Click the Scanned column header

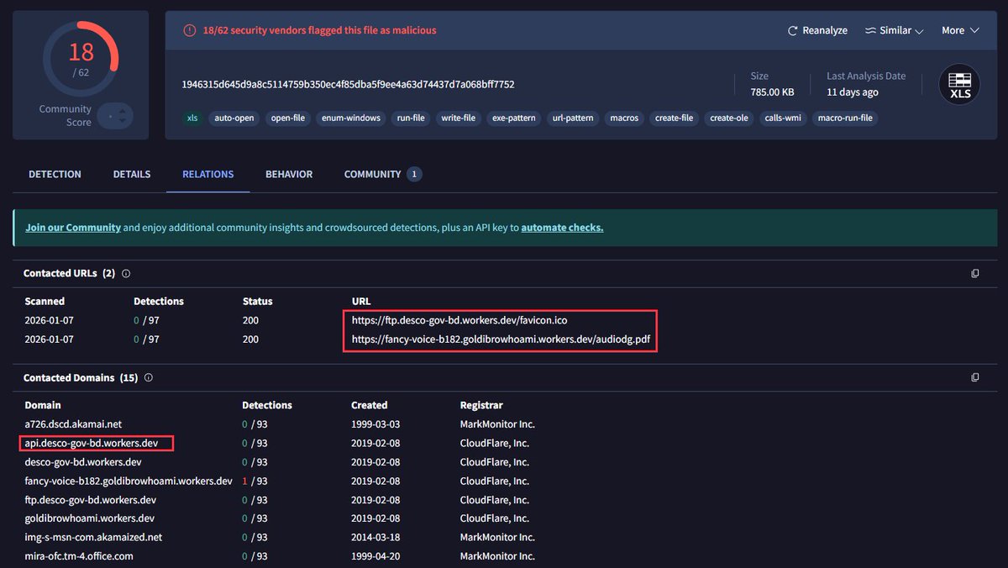[x=45, y=301]
